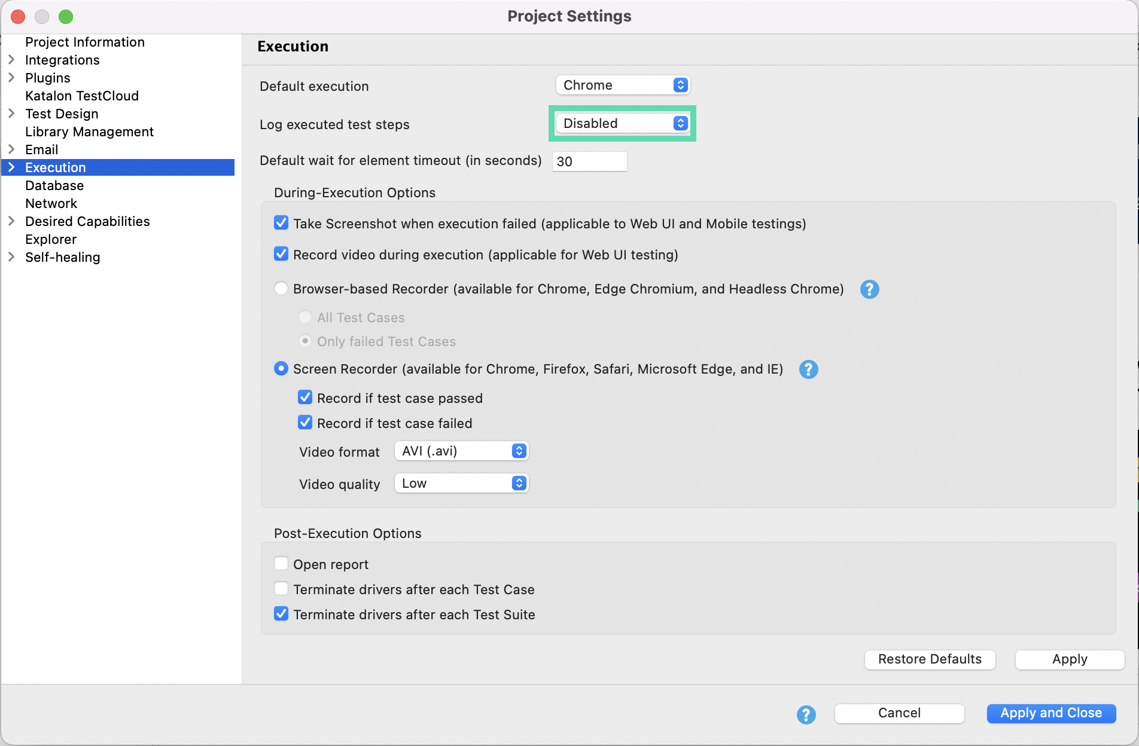The image size is (1139, 746).
Task: Click help icon next to Screen Recorder
Action: click(x=808, y=369)
